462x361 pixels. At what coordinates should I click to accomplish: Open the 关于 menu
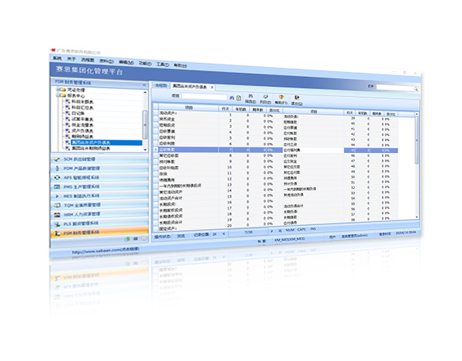(71, 59)
